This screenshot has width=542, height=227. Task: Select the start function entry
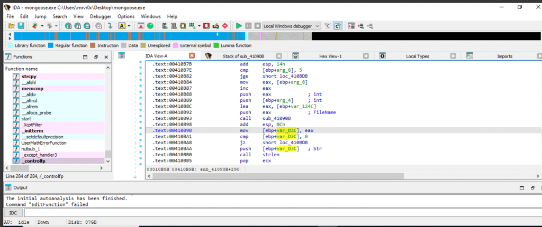[58, 119]
